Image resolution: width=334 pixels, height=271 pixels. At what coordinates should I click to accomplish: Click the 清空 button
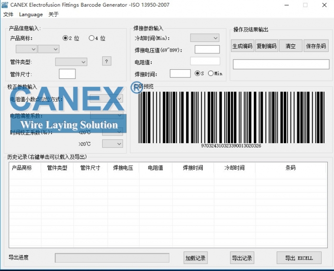tap(291, 46)
